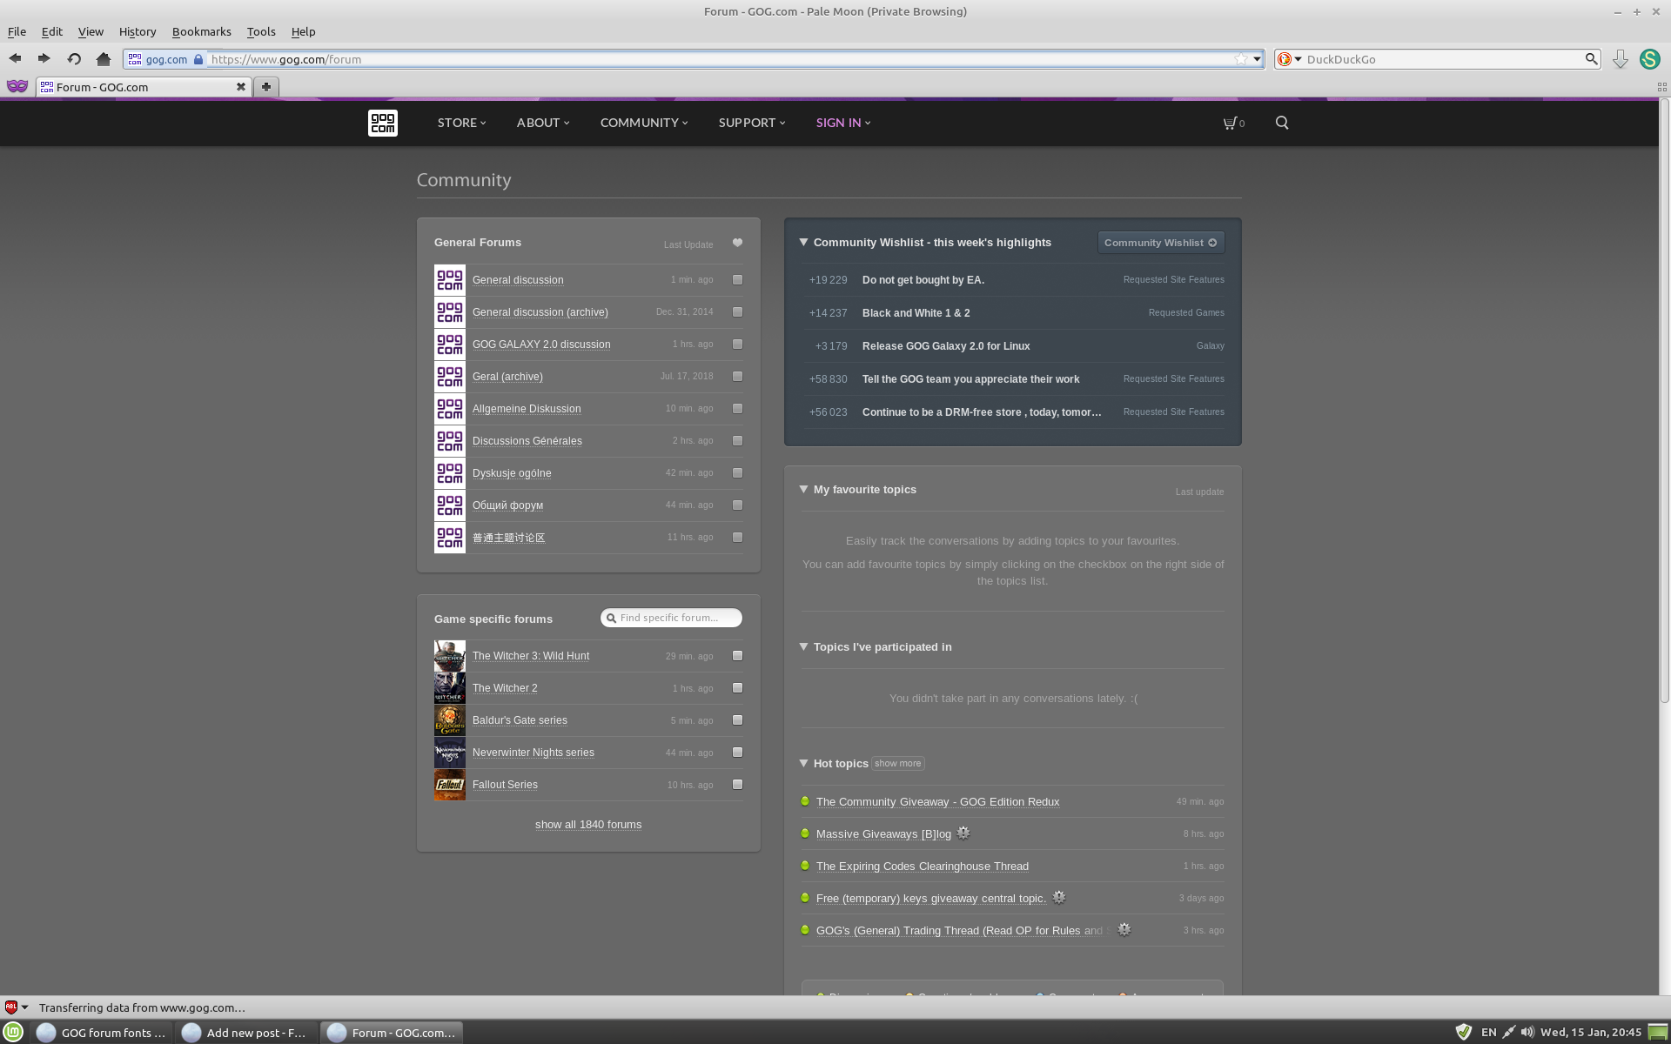1671x1044 pixels.
Task: Click the private browsing mask icon
Action: point(17,86)
